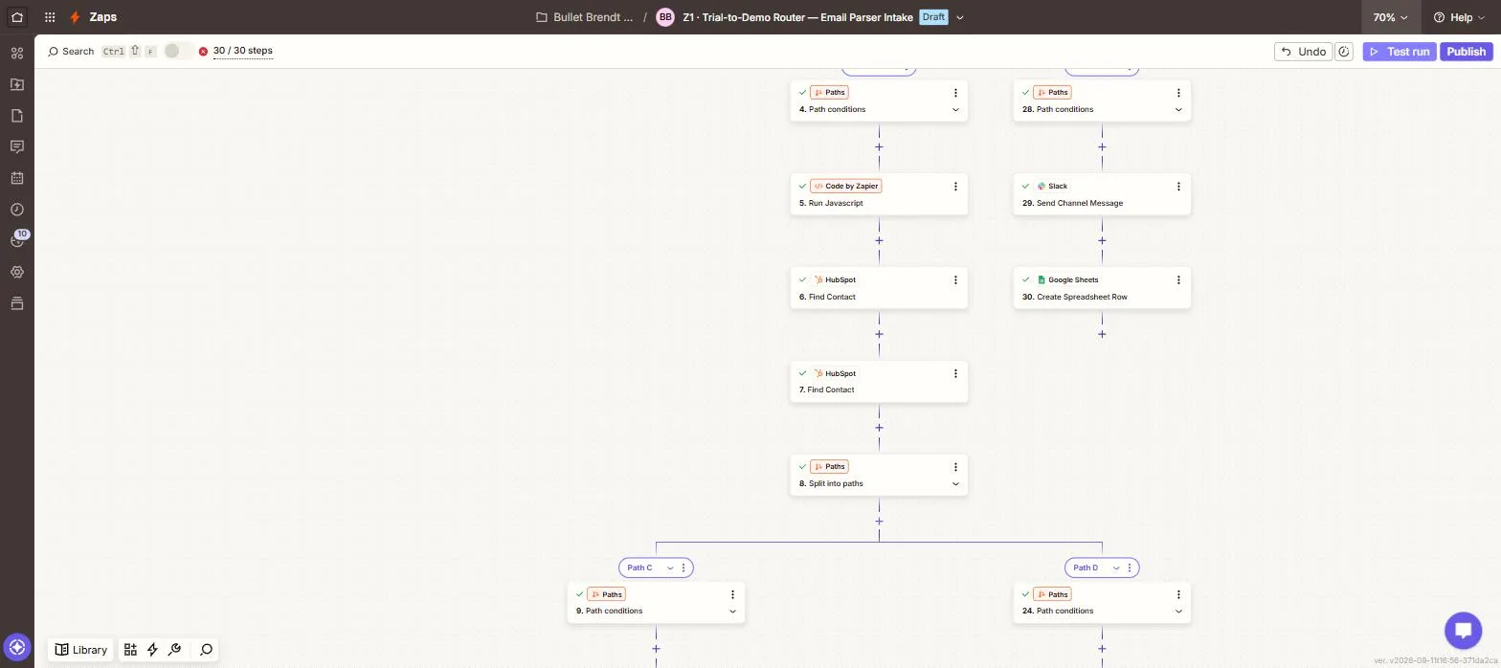Add a step between steps 5 and 6
The width and height of the screenshot is (1501, 668).
click(879, 240)
